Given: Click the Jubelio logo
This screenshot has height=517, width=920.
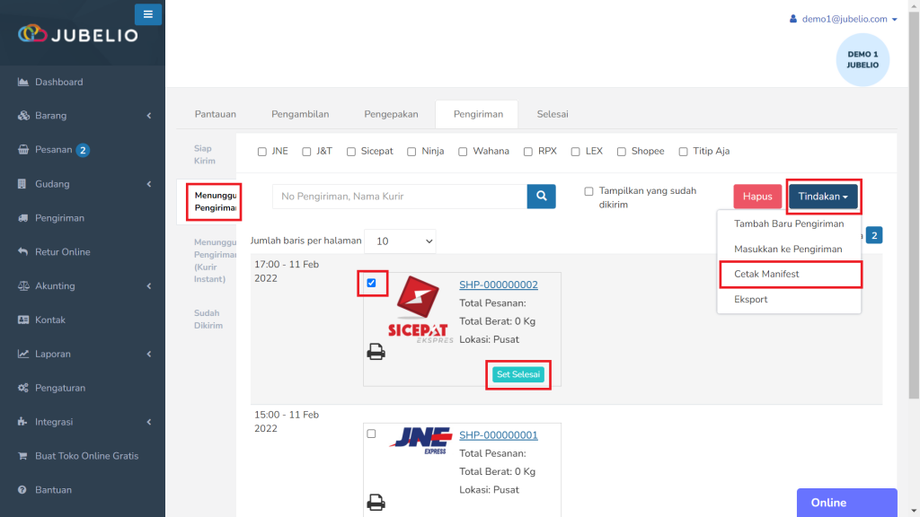Looking at the screenshot, I should [x=78, y=35].
